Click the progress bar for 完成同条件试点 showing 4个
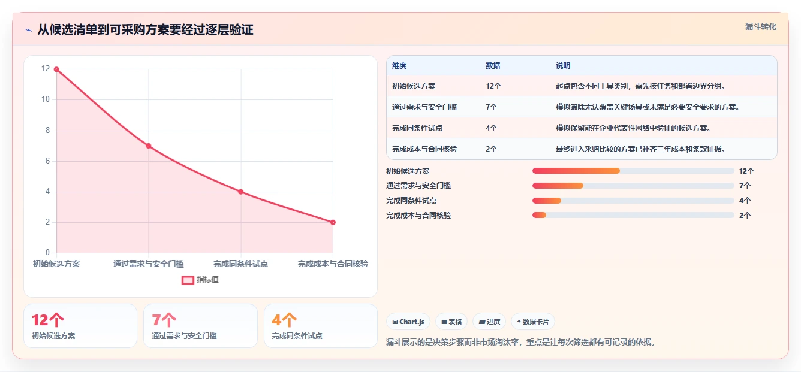The image size is (801, 372). click(633, 200)
